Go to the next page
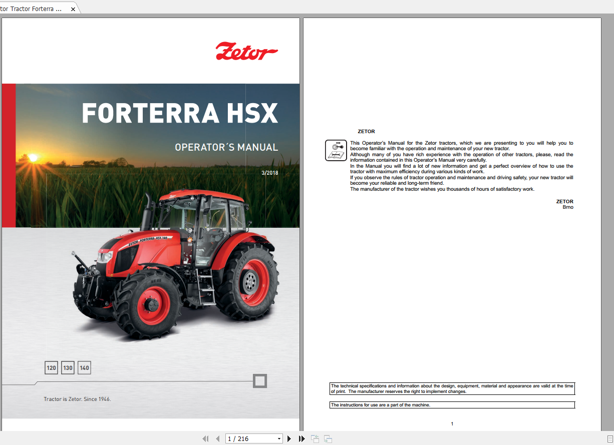 click(289, 439)
